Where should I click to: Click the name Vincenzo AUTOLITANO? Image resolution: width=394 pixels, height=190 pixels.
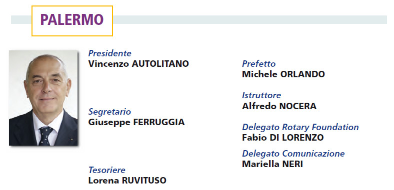(x=138, y=64)
